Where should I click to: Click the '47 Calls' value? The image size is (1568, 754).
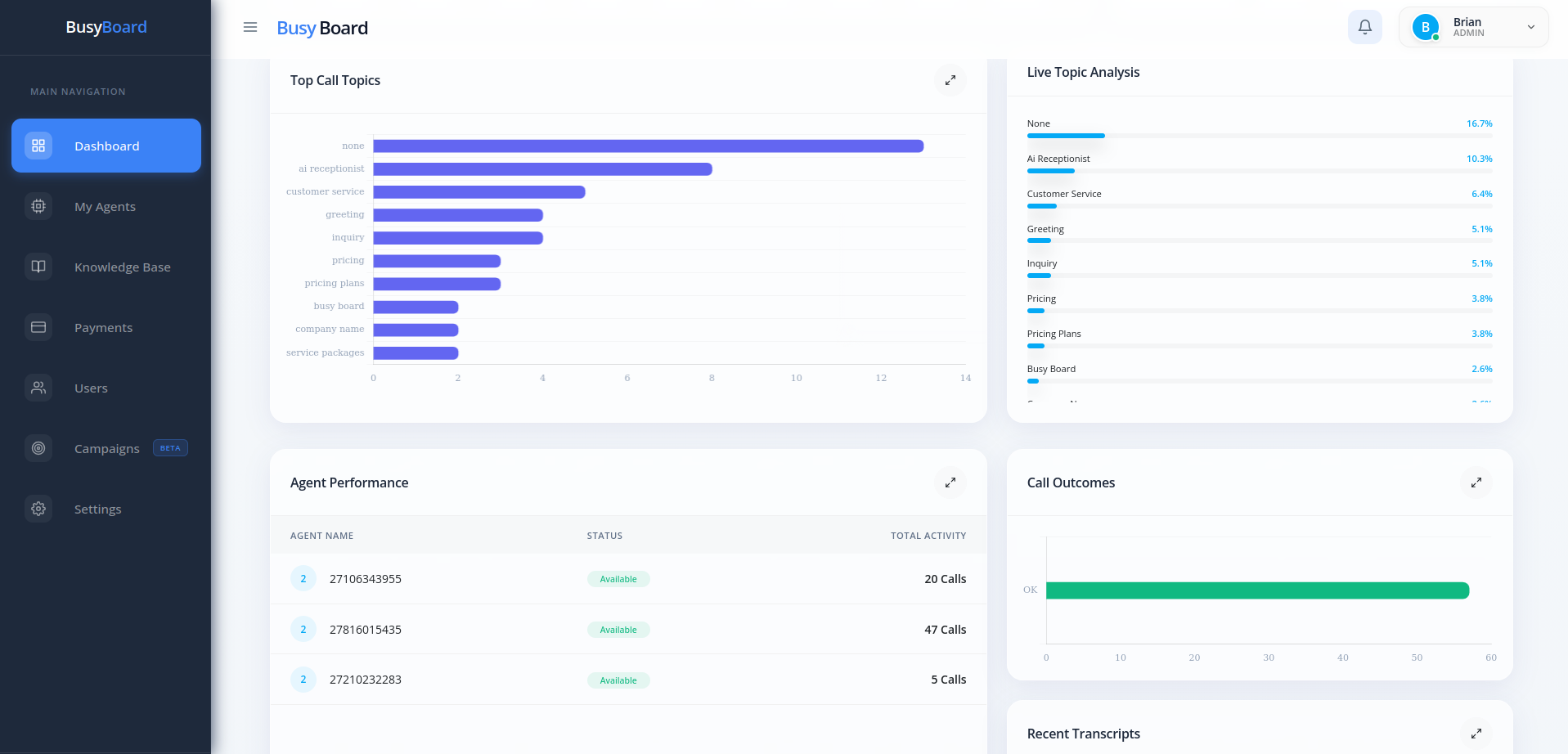coord(946,630)
